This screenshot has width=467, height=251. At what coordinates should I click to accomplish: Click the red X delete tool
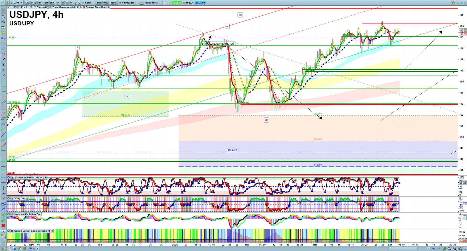pyautogui.click(x=4, y=226)
